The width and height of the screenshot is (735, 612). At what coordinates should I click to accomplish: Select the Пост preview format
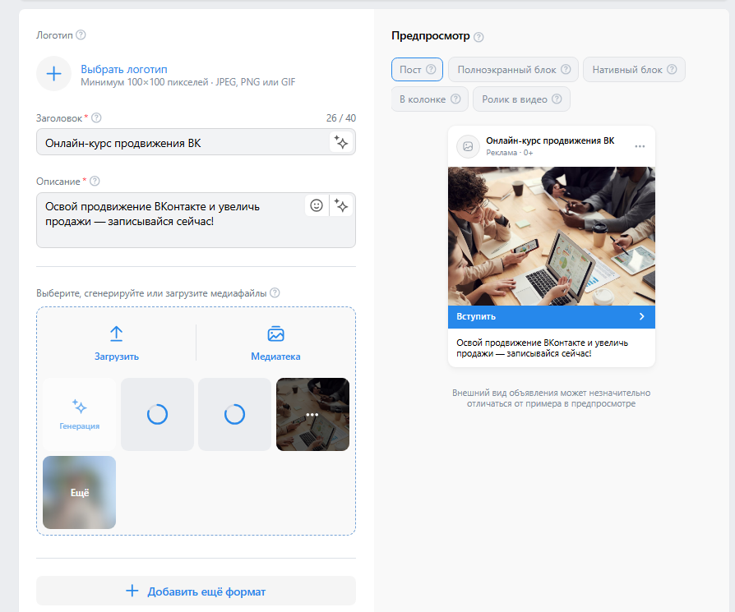coord(417,70)
